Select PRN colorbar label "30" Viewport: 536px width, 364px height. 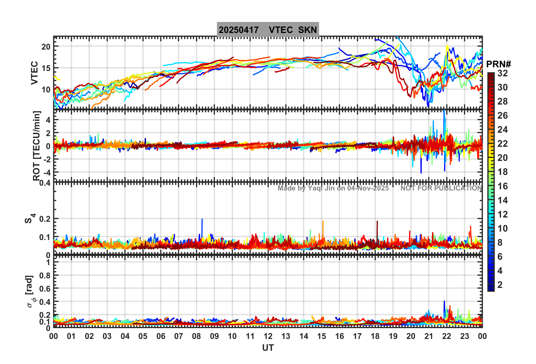click(x=503, y=87)
